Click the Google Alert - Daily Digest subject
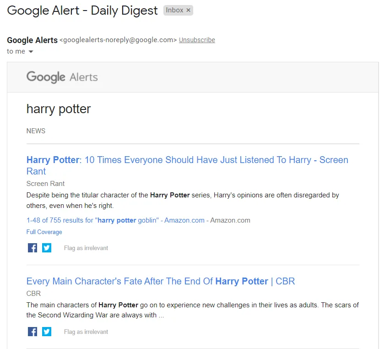This screenshot has width=385, height=349. 81,10
